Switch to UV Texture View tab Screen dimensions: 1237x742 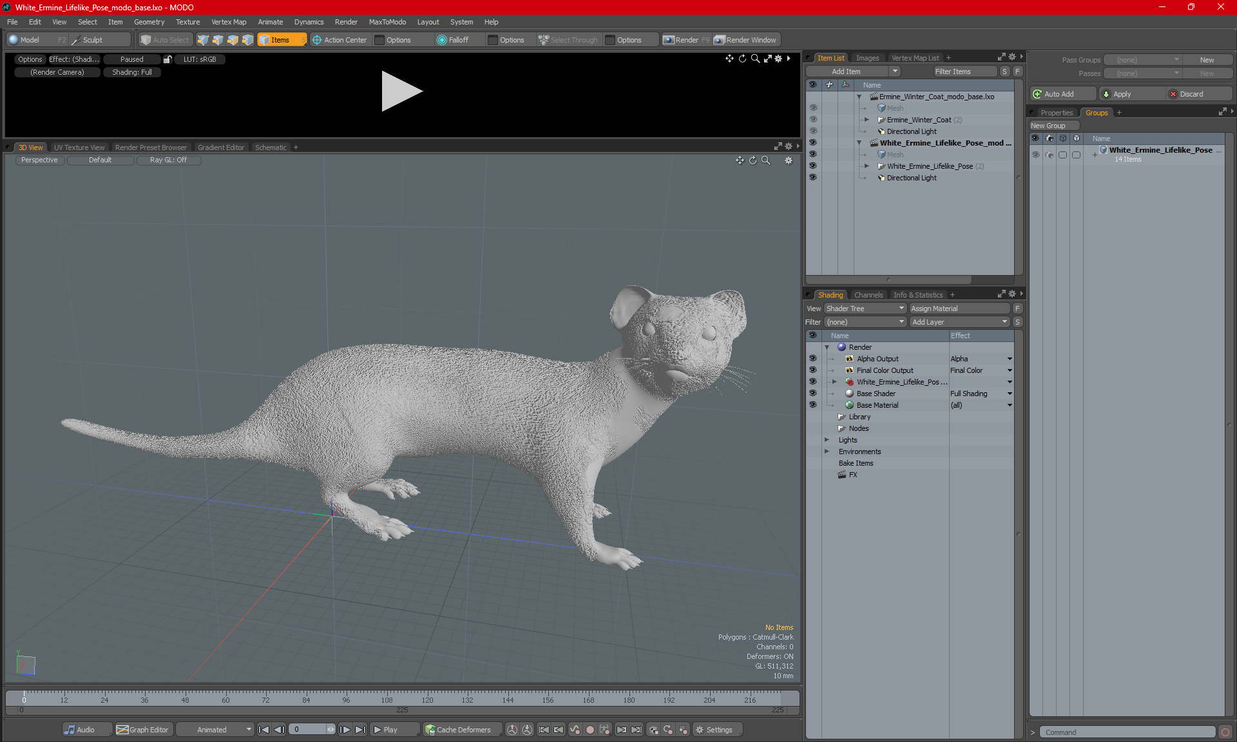click(x=79, y=147)
